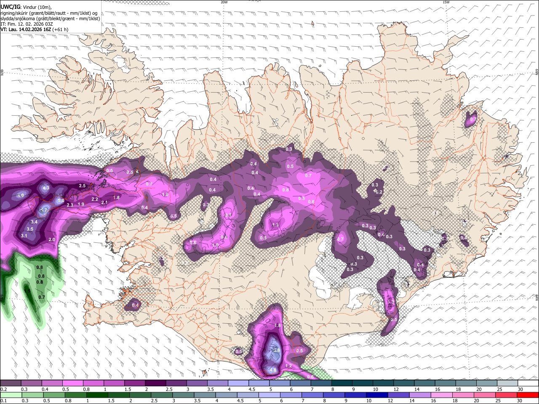Click the '2.1' precipitation value on the map

[104, 202]
